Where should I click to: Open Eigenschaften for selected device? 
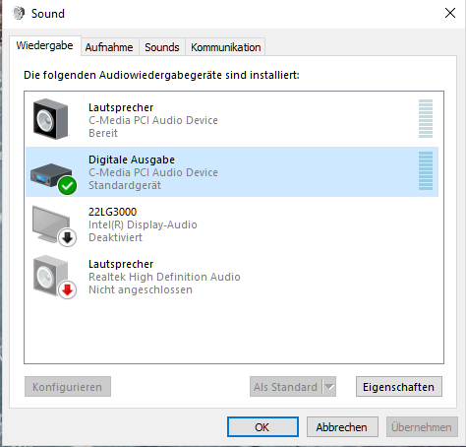[x=399, y=387]
